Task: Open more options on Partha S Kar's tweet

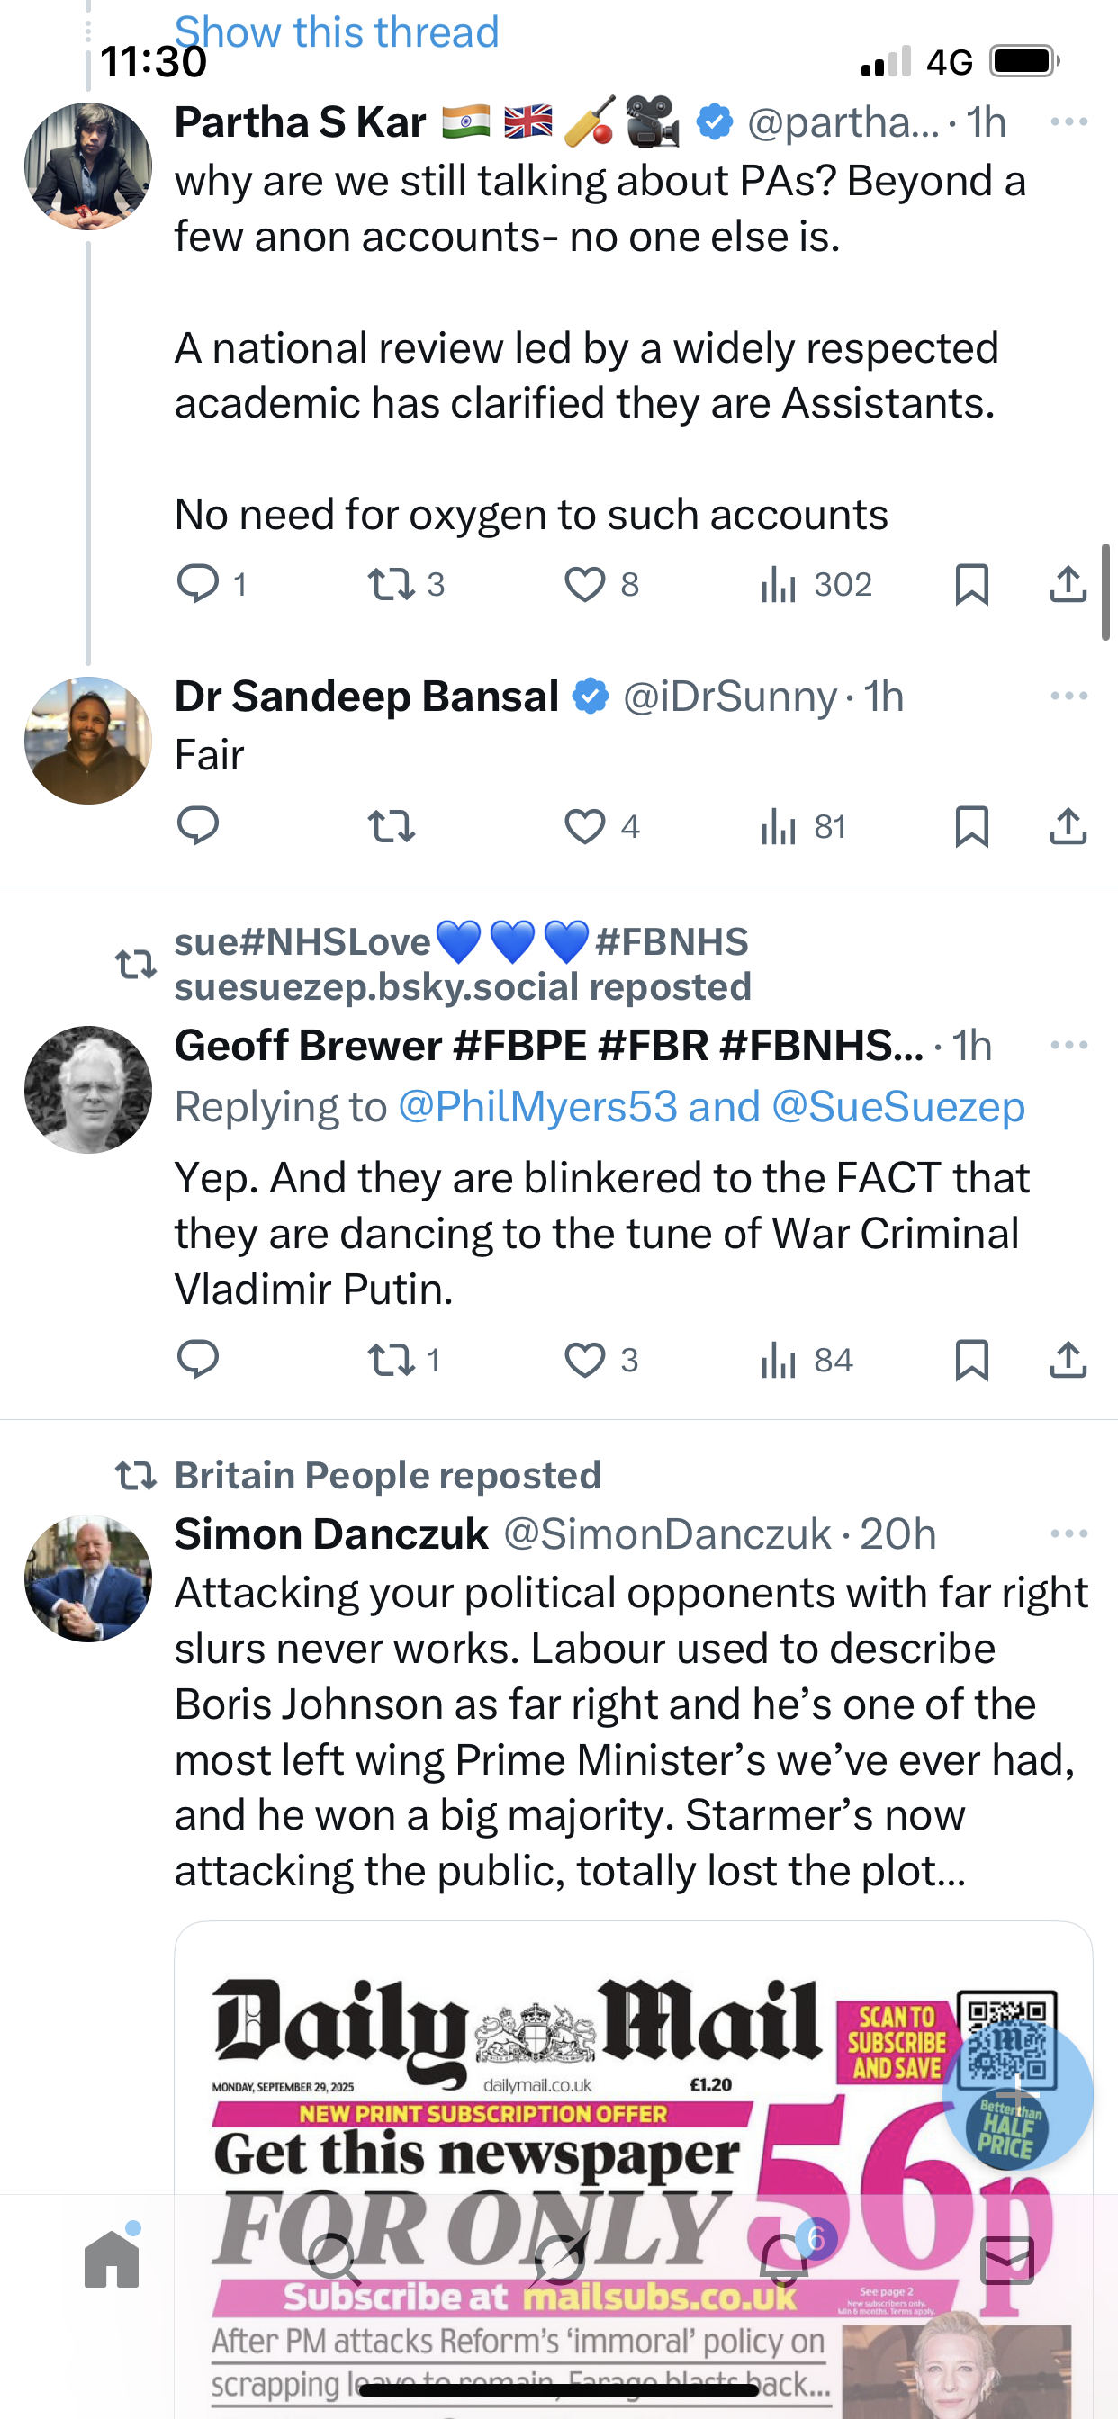Action: click(x=1069, y=122)
